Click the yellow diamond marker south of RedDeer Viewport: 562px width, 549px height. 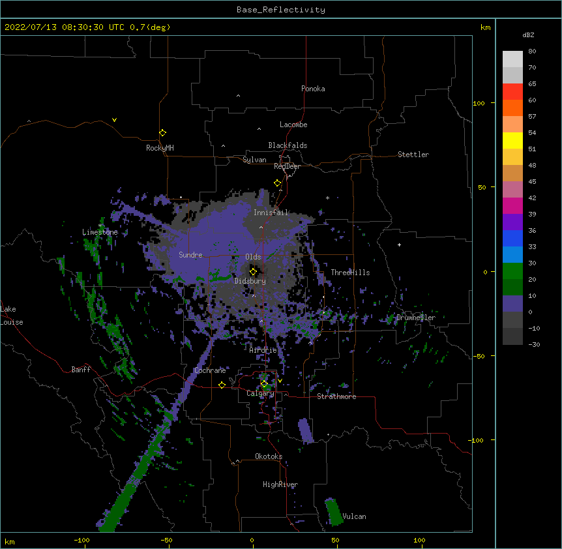pos(277,183)
